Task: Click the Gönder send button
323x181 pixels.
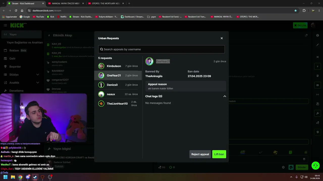Action: [x=302, y=167]
